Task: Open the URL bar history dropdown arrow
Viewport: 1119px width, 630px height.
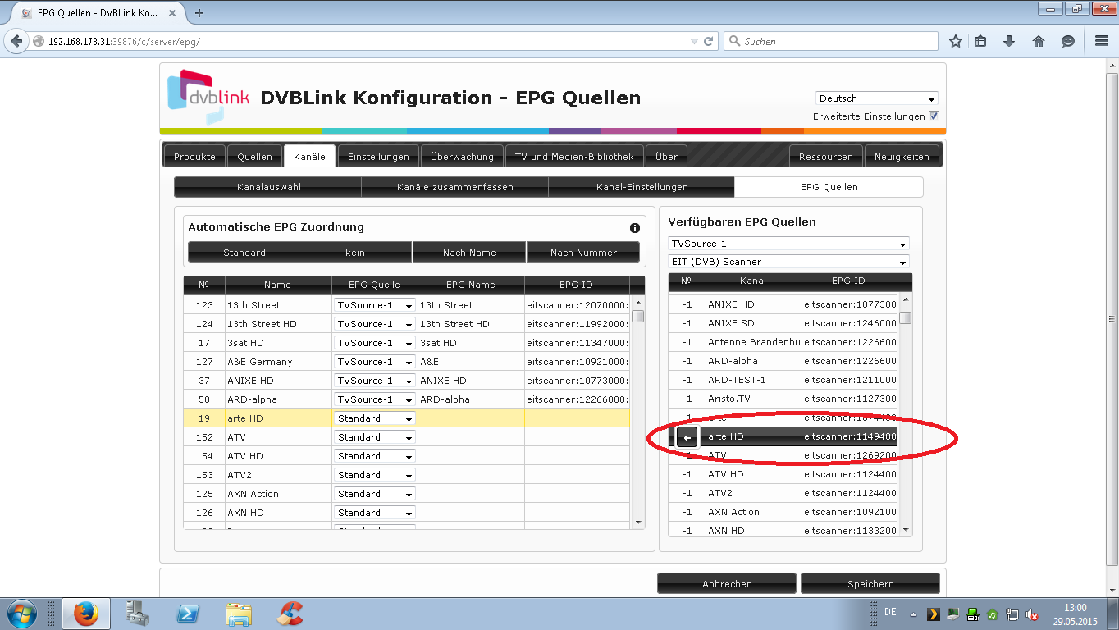Action: click(x=694, y=41)
